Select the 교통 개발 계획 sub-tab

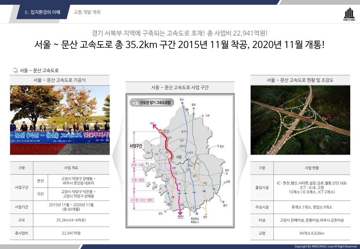[x=87, y=12]
